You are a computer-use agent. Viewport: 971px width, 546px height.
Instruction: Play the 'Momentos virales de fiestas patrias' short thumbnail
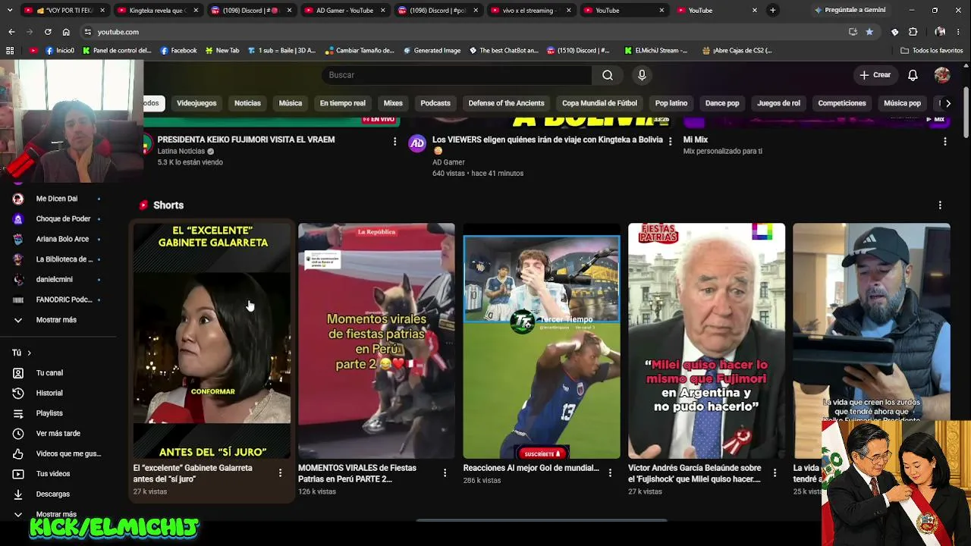click(376, 340)
